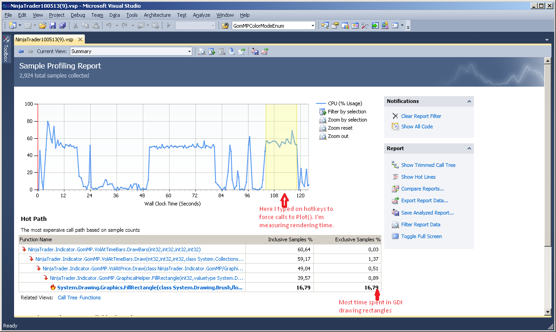
Task: Click Zoom out option
Action: (x=338, y=136)
